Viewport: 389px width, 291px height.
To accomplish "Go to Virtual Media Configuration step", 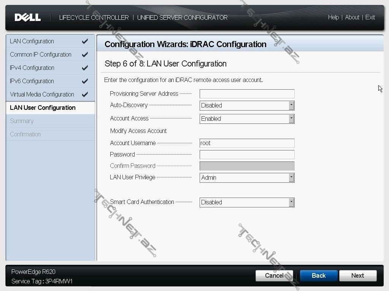I will click(42, 94).
